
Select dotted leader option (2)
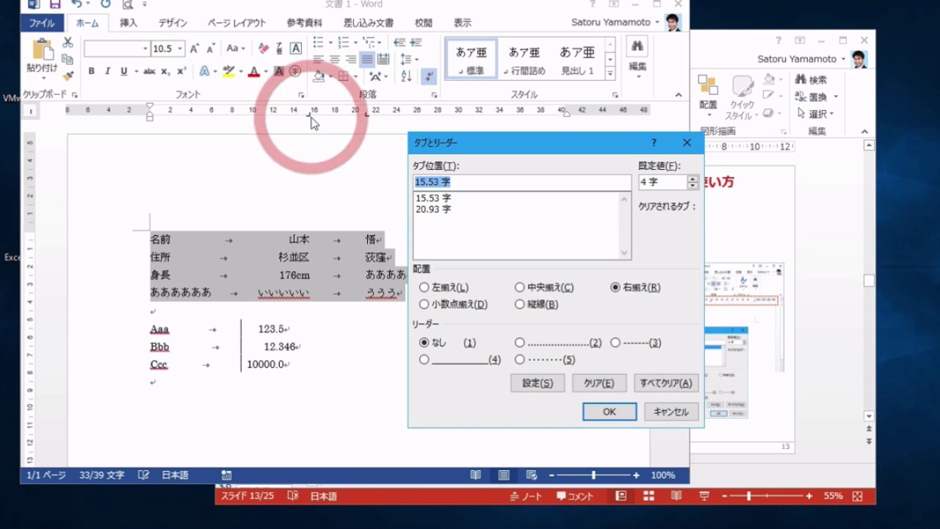click(x=520, y=342)
